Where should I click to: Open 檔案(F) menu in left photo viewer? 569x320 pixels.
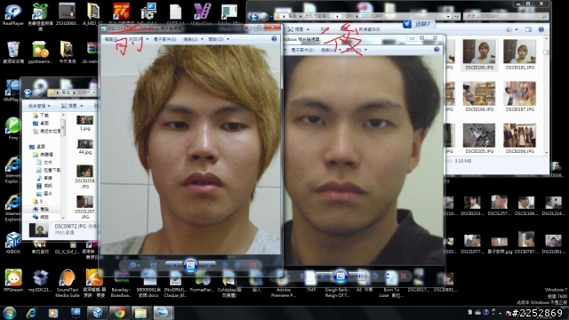click(111, 39)
